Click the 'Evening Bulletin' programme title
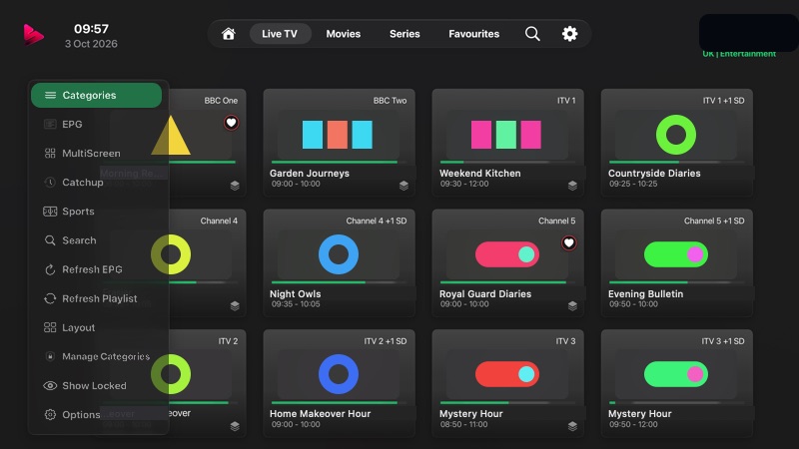This screenshot has width=799, height=449. 645,293
